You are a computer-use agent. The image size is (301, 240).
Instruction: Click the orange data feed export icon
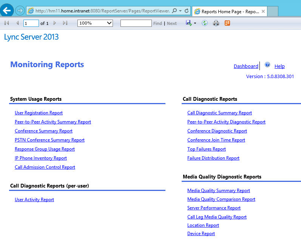(227, 23)
